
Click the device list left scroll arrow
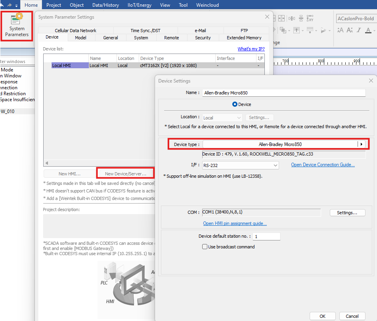[47, 163]
